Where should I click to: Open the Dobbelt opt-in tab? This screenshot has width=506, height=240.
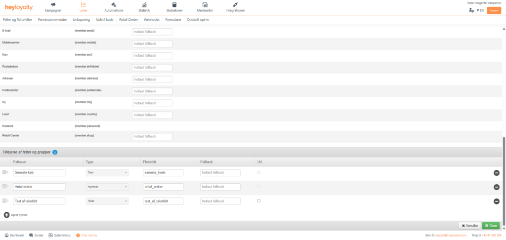click(198, 20)
